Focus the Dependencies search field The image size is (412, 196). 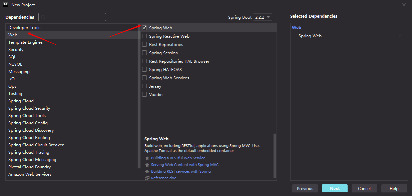pos(72,17)
